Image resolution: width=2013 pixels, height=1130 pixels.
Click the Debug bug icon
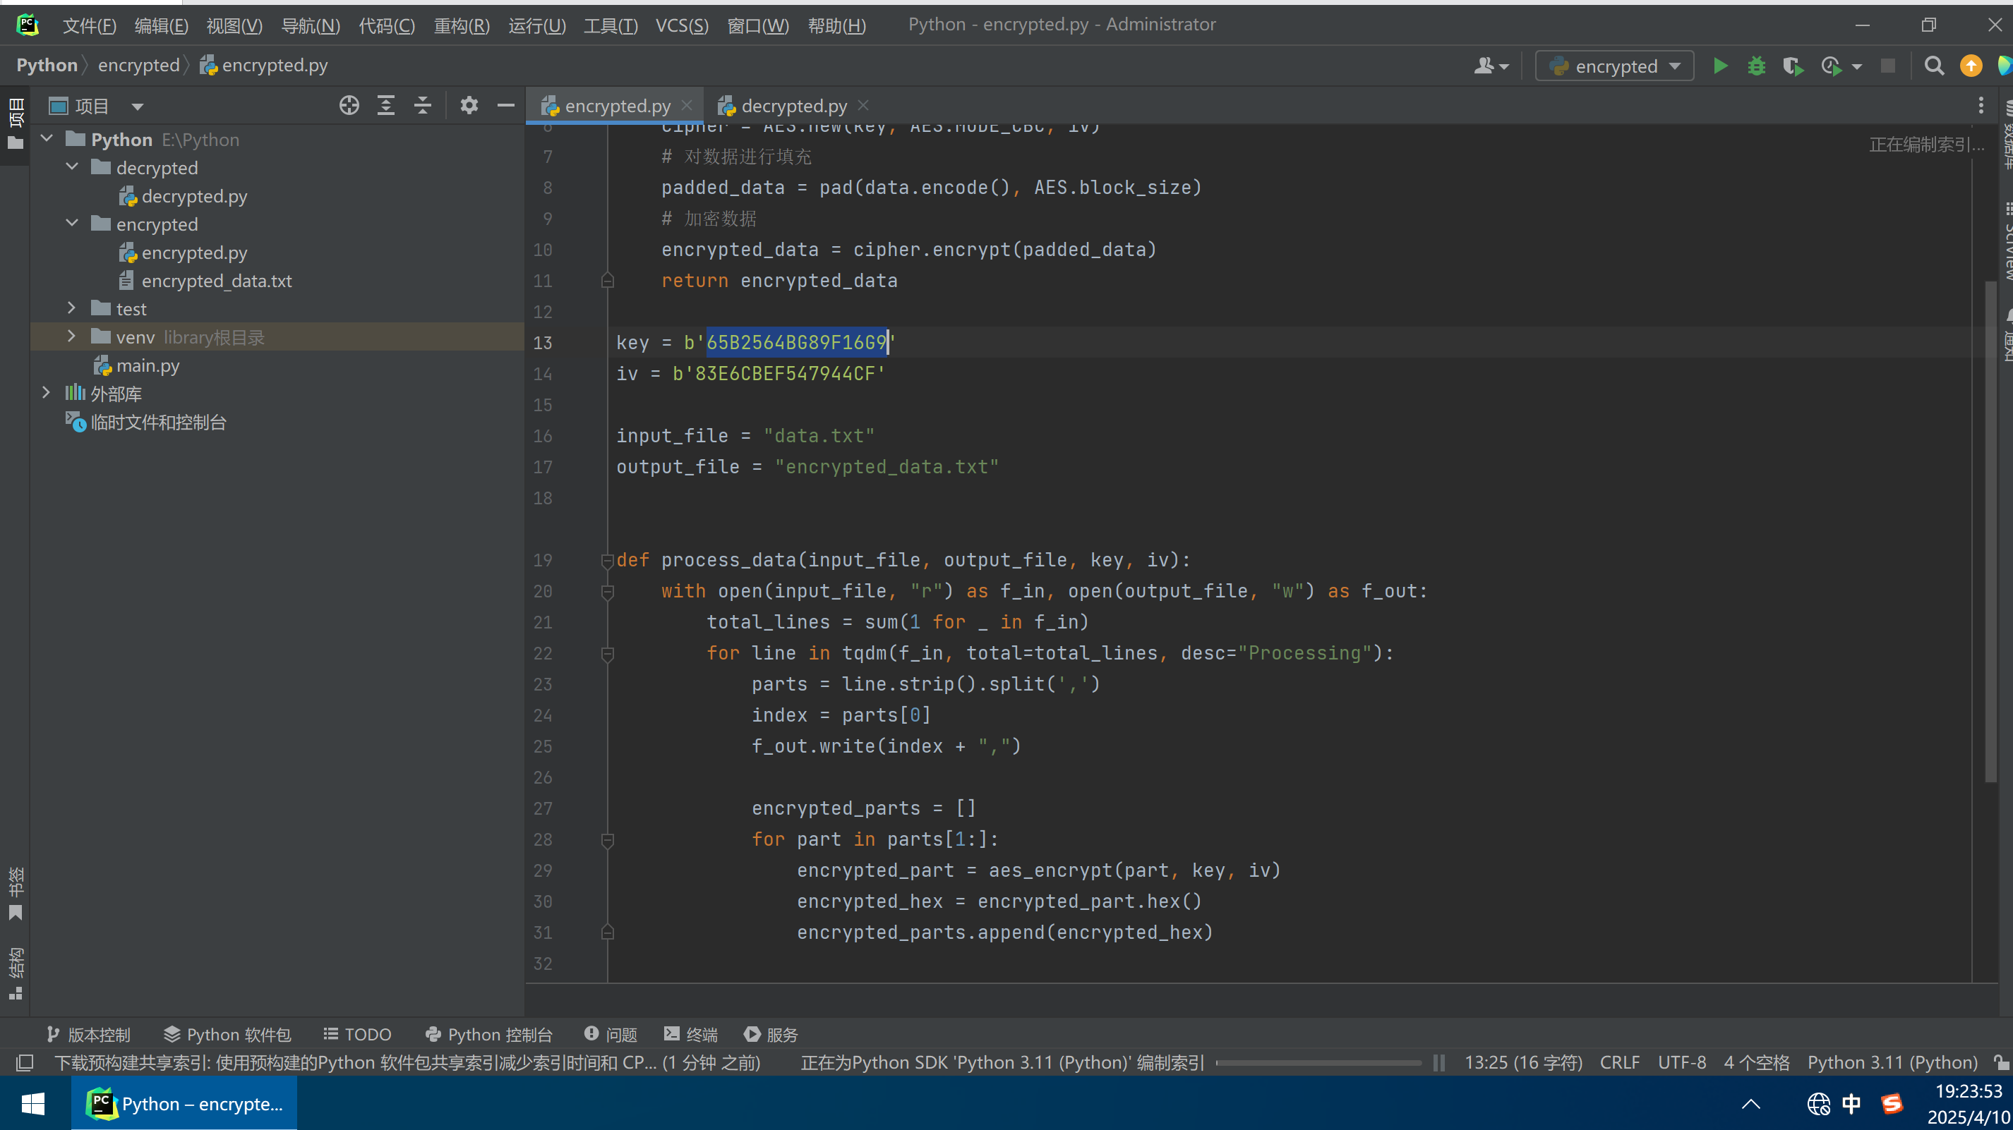click(x=1756, y=66)
